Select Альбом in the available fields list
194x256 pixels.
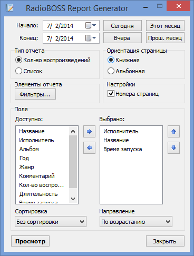tap(29, 149)
